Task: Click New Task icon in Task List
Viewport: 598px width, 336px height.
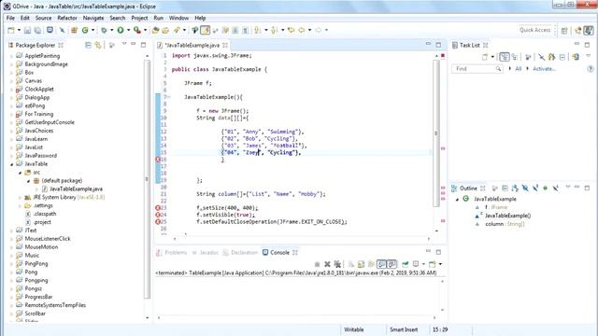Action: [x=485, y=57]
